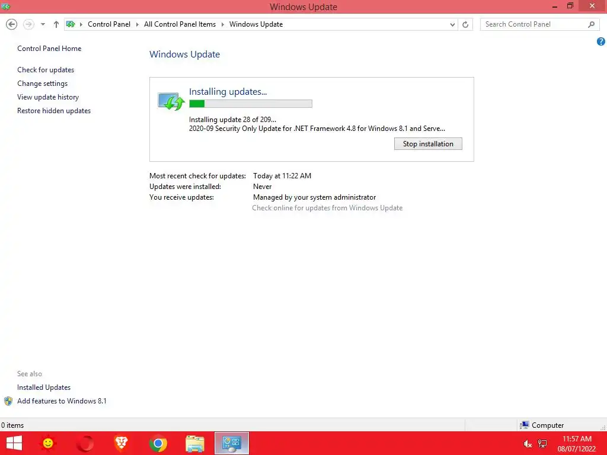The image size is (607, 455).
Task: Minimize the Windows Update window
Action: click(555, 7)
